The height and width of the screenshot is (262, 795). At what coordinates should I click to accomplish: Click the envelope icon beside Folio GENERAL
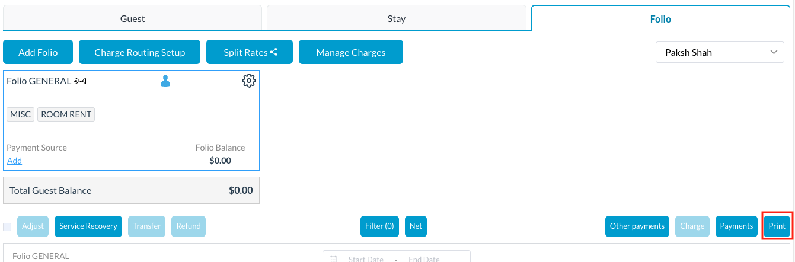[81, 81]
